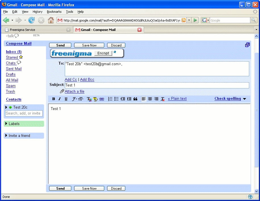Apply italic formatting in the editor toolbar
Image resolution: width=260 pixels, height=201 pixels.
pyautogui.click(x=59, y=99)
